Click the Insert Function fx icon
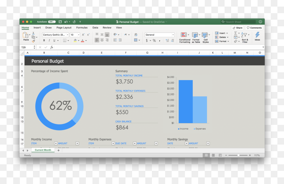The height and width of the screenshot is (184, 284). click(52, 47)
